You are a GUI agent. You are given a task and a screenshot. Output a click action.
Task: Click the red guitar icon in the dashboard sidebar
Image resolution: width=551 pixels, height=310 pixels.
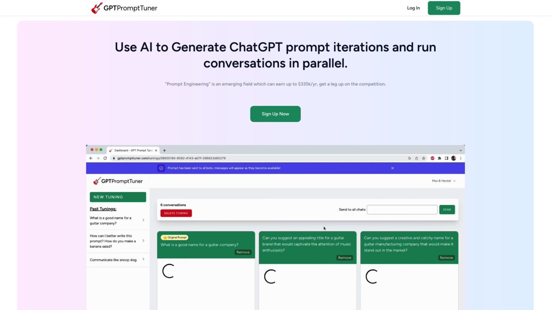98,181
